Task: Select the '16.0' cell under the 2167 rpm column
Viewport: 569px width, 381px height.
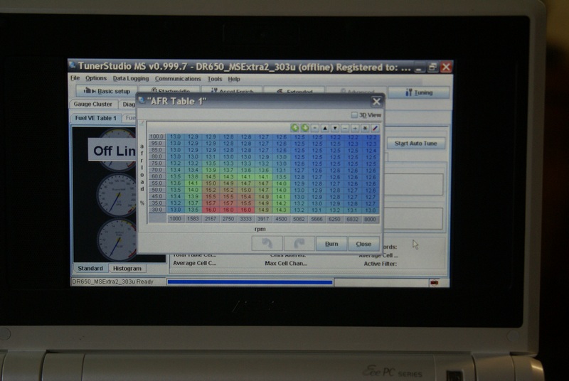Action: (211, 210)
